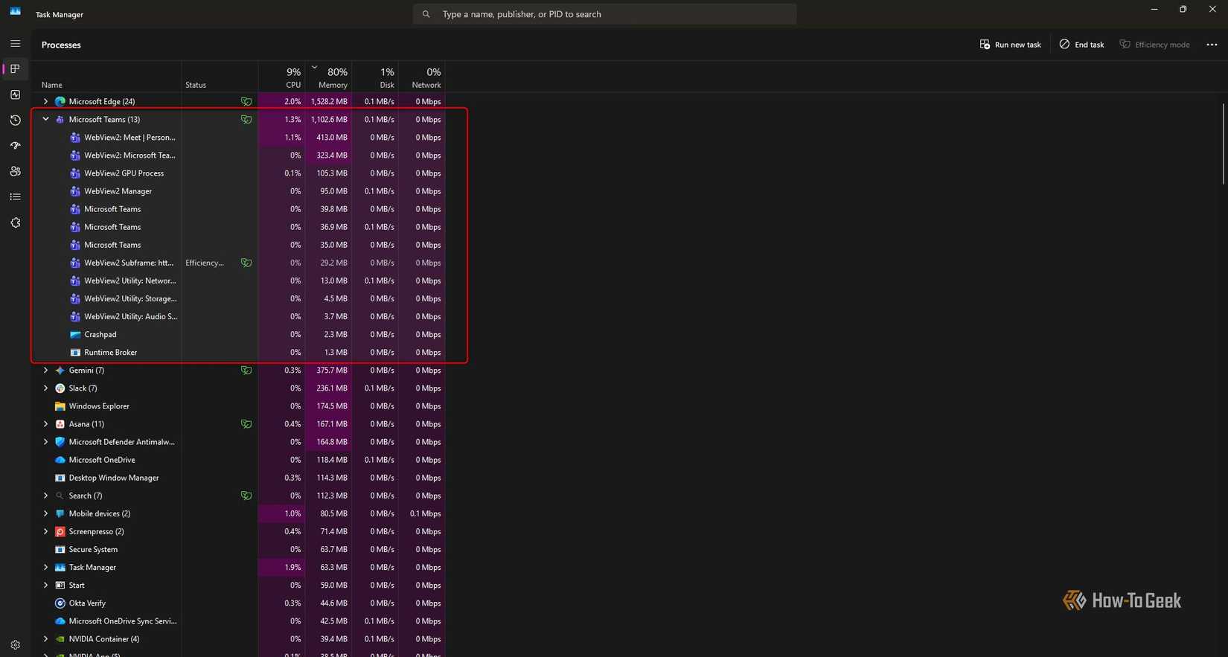The width and height of the screenshot is (1228, 657).
Task: Collapse the Microsoft Teams process group
Action: point(45,119)
